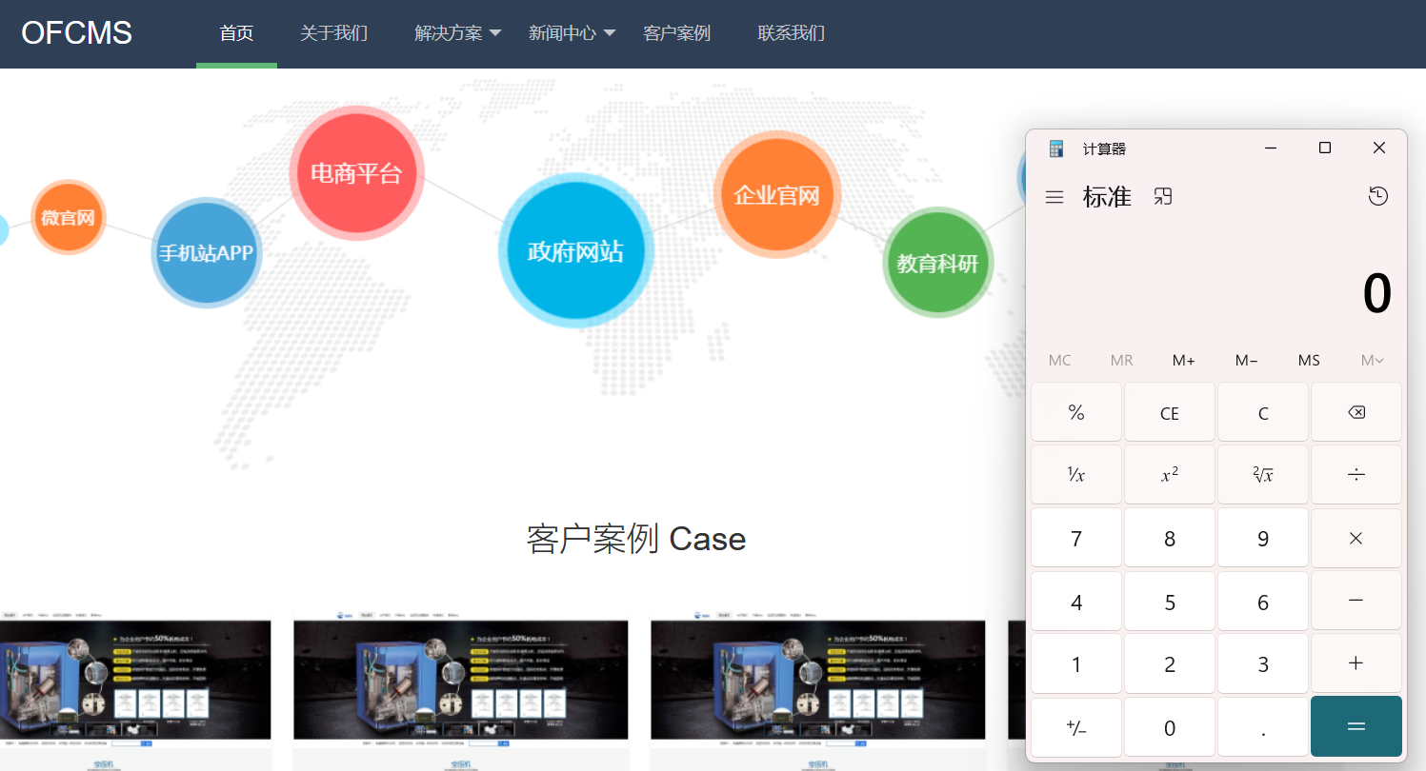Toggle sign with the plus/minus button

1075,727
